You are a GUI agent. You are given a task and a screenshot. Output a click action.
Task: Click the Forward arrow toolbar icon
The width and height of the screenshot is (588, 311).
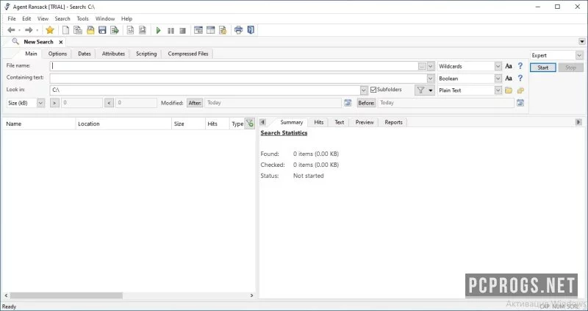(29, 30)
